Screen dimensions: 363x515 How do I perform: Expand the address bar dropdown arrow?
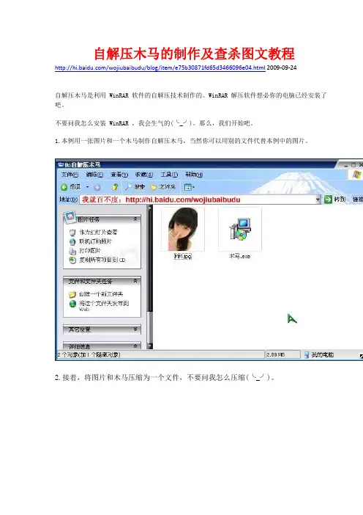coord(318,200)
